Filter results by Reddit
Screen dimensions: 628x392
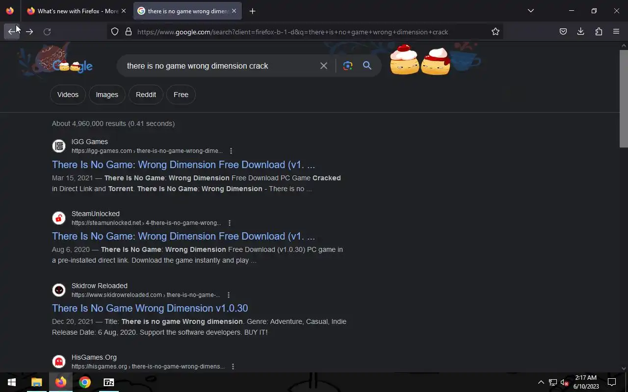click(x=146, y=95)
